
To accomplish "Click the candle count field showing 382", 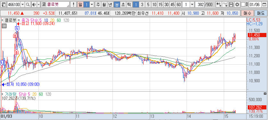I will (x=200, y=4).
